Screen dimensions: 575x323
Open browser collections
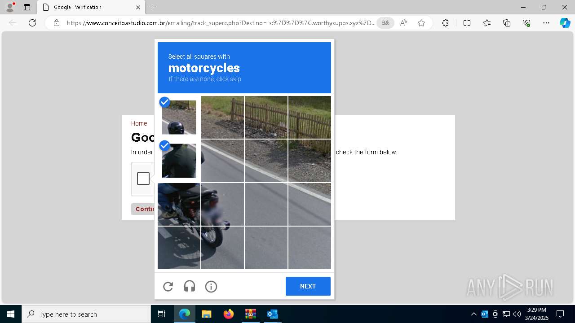point(507,23)
